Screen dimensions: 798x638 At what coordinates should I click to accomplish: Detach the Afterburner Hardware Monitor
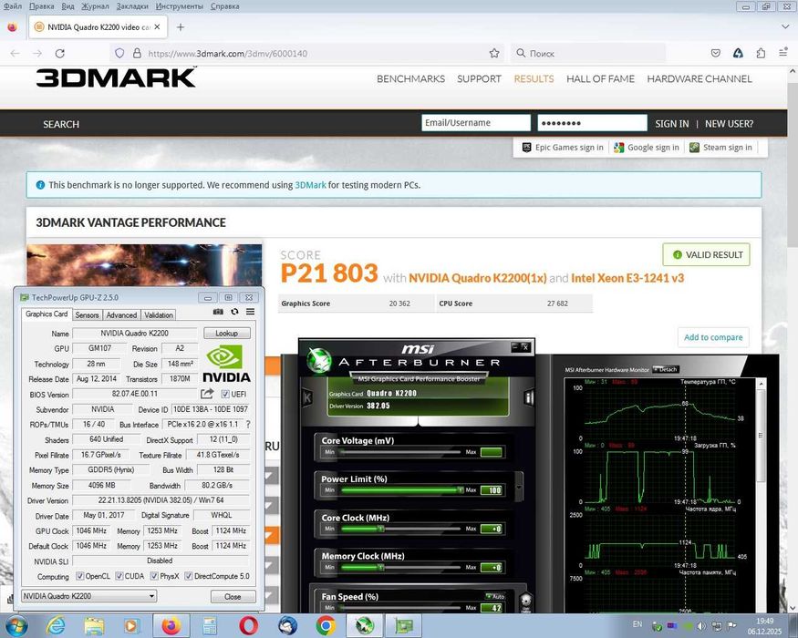[x=666, y=369]
